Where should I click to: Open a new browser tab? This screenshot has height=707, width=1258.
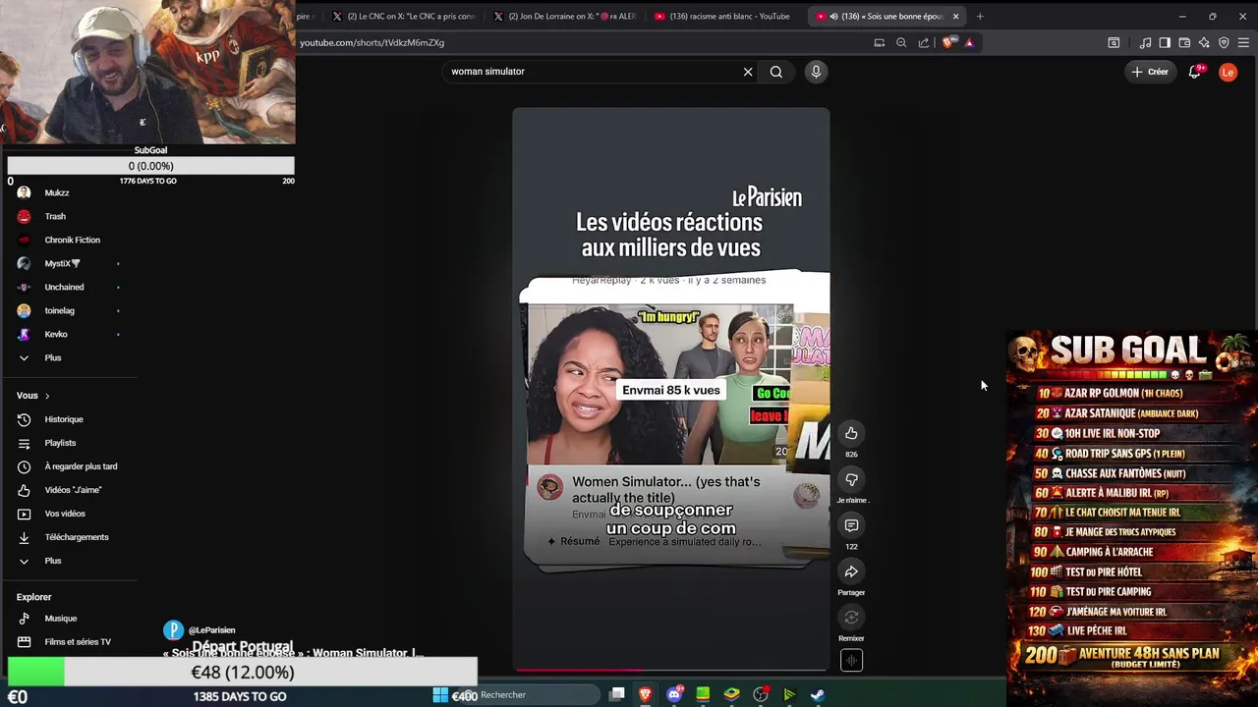tap(980, 16)
